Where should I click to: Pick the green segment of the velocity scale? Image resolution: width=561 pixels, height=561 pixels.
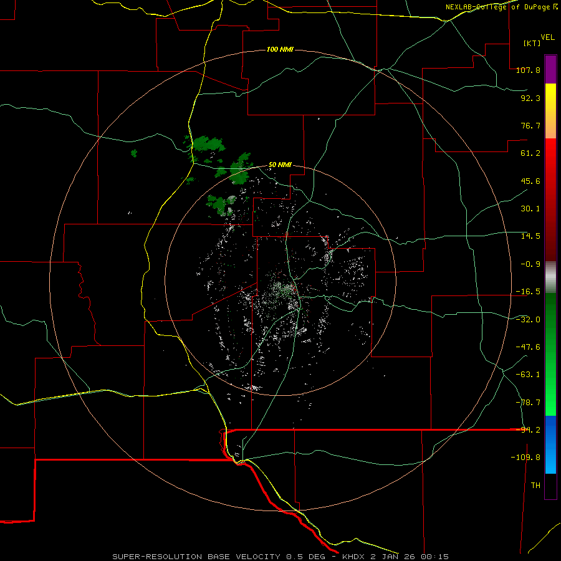click(550, 354)
